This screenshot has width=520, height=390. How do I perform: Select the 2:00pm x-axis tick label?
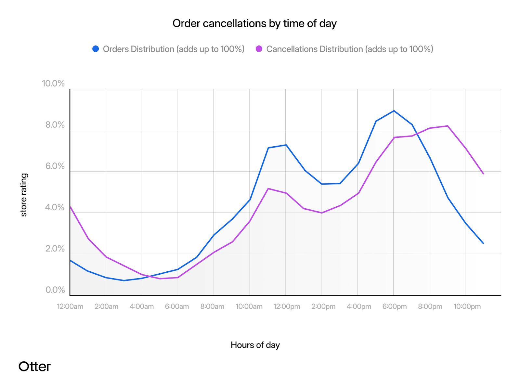(x=323, y=306)
